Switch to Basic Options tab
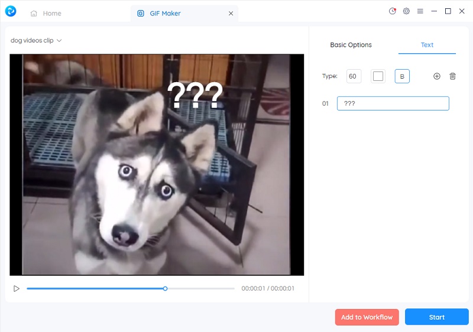The height and width of the screenshot is (332, 473). (x=351, y=45)
